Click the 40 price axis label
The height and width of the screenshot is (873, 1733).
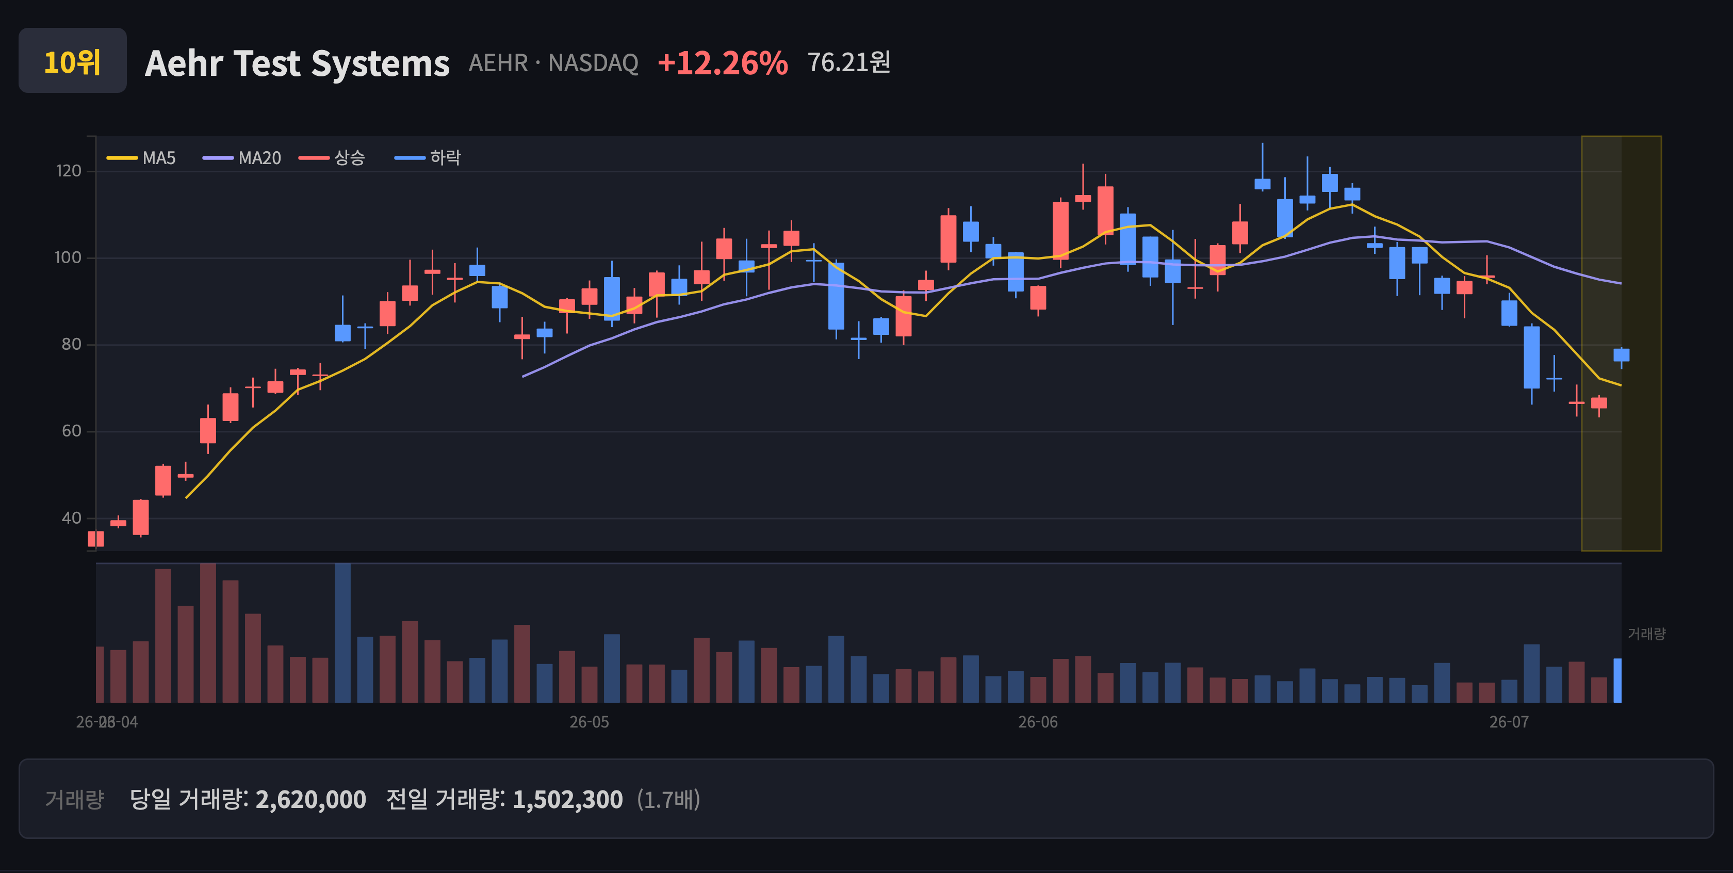71,519
